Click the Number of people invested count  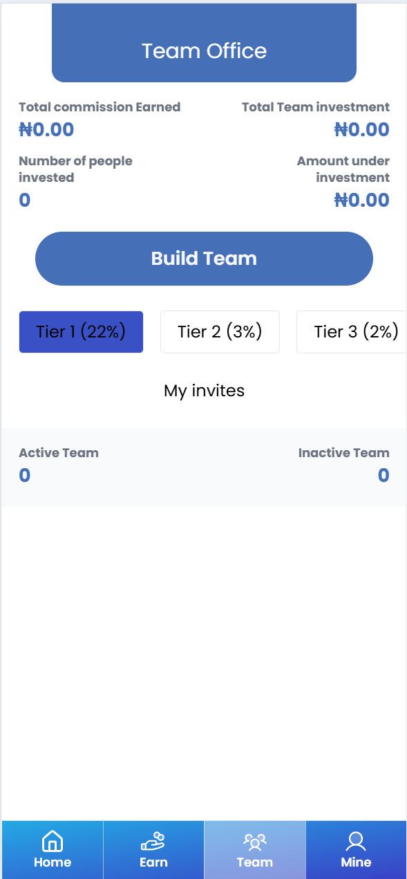pyautogui.click(x=25, y=200)
